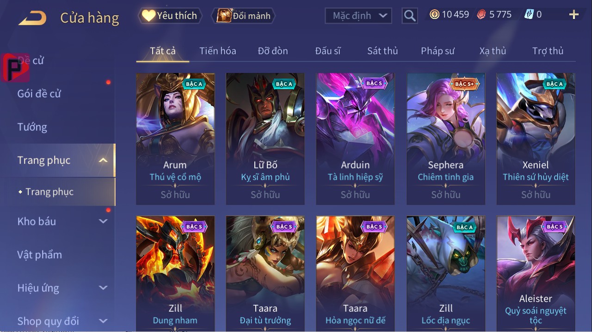Add currency with the plus icon
Screen dimensions: 592x332
point(574,15)
